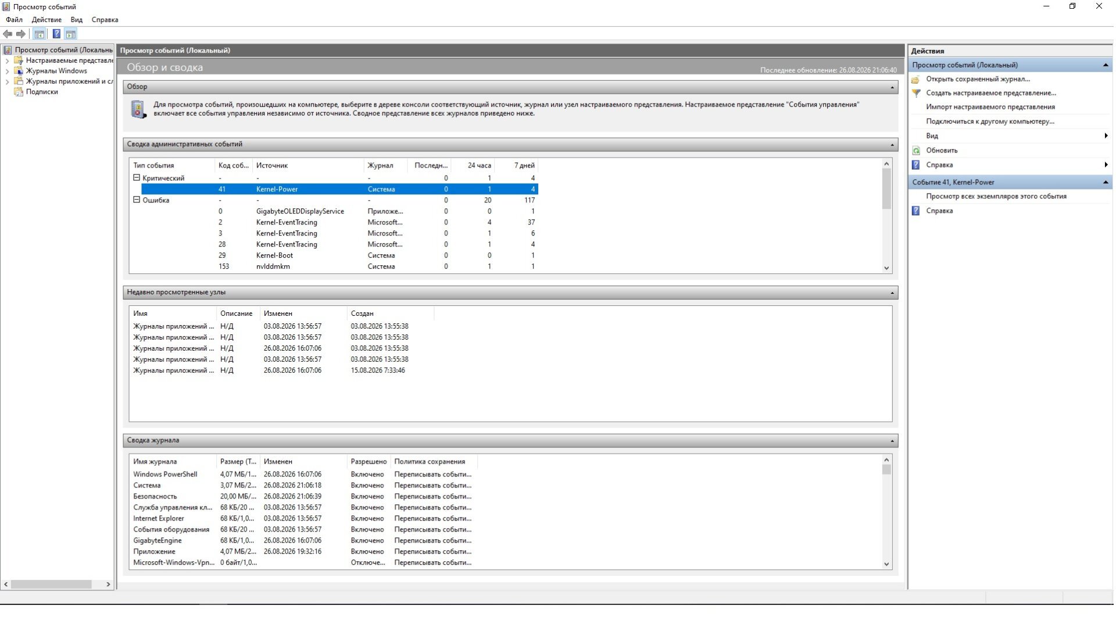Collapse the Событие 41, Kernel-Power actions group
Viewport: 1116px width, 627px height.
[1106, 183]
